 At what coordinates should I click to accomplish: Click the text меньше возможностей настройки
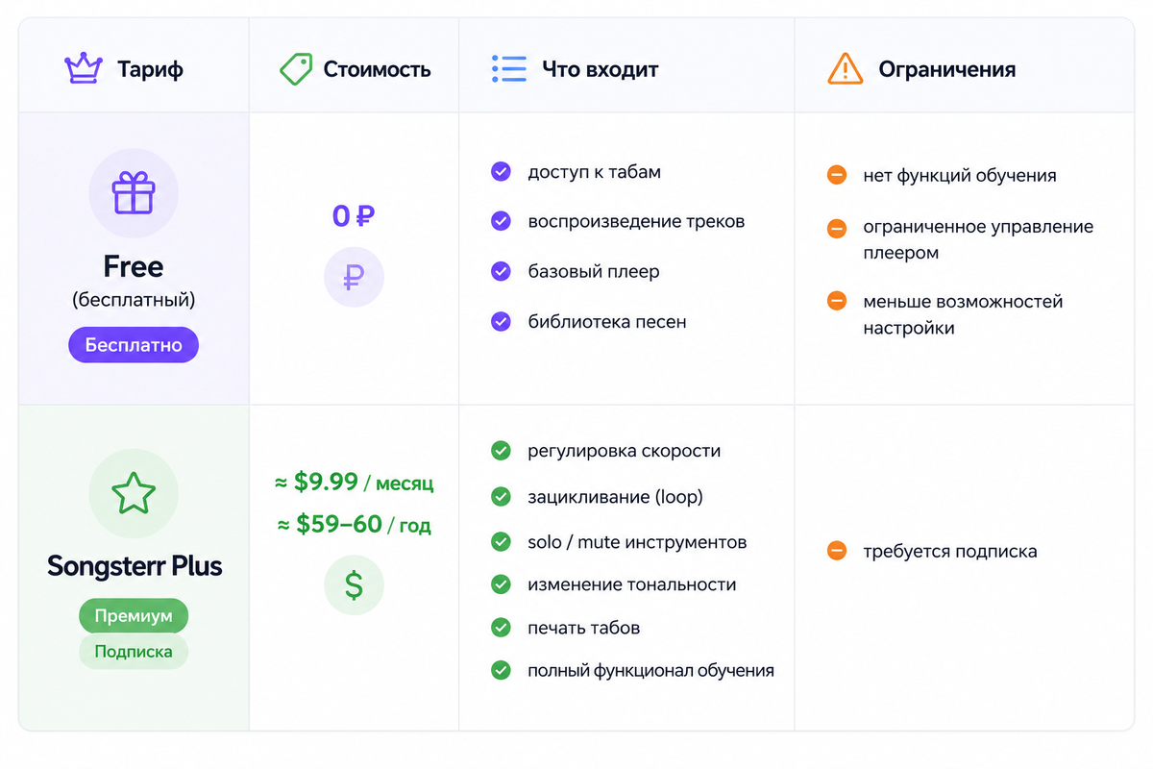coord(963,314)
